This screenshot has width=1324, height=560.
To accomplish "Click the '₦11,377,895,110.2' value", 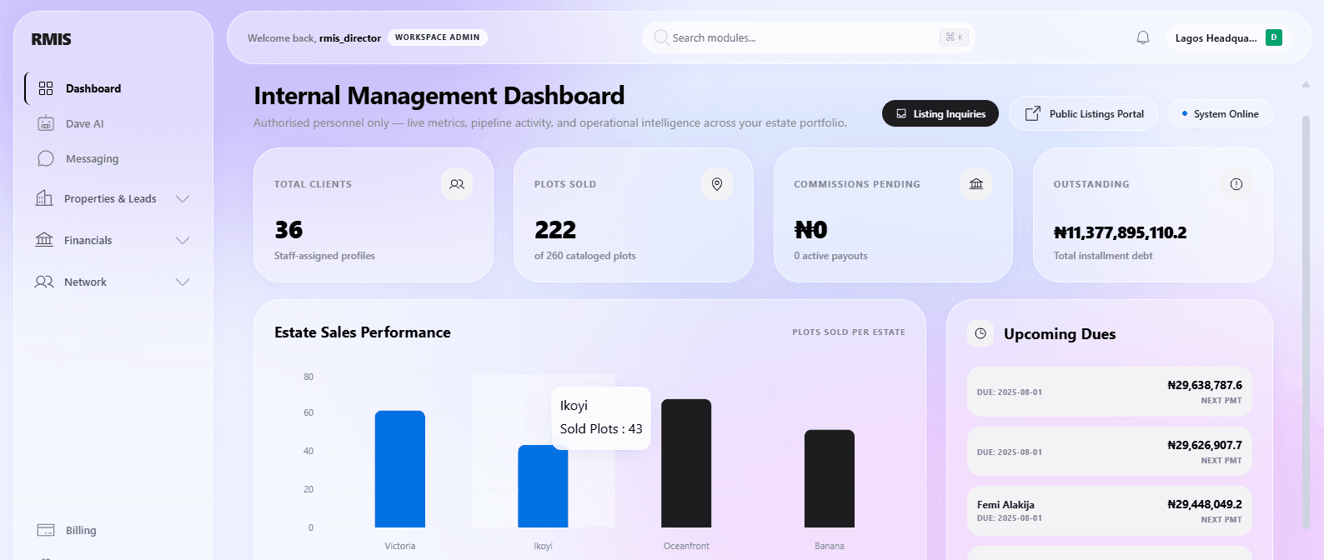I will pyautogui.click(x=1121, y=232).
